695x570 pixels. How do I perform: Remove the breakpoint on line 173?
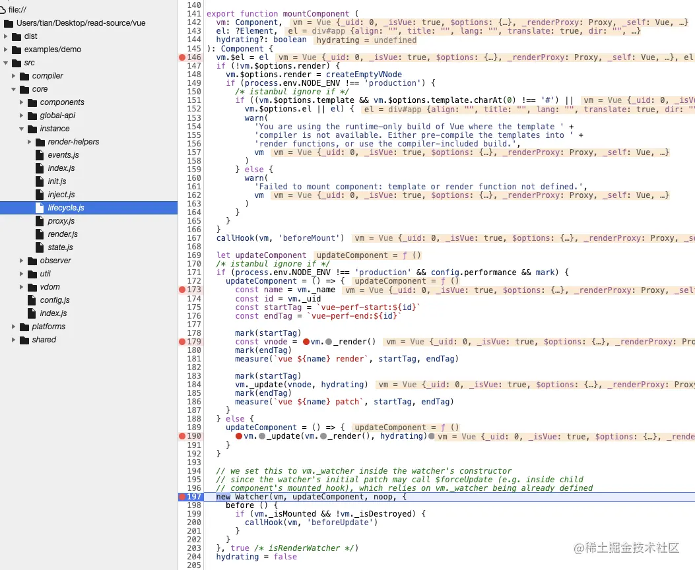(182, 290)
